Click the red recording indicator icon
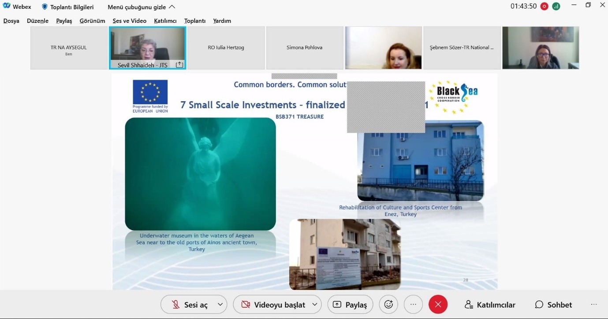Viewport: 608px width, 319px height. click(x=545, y=7)
